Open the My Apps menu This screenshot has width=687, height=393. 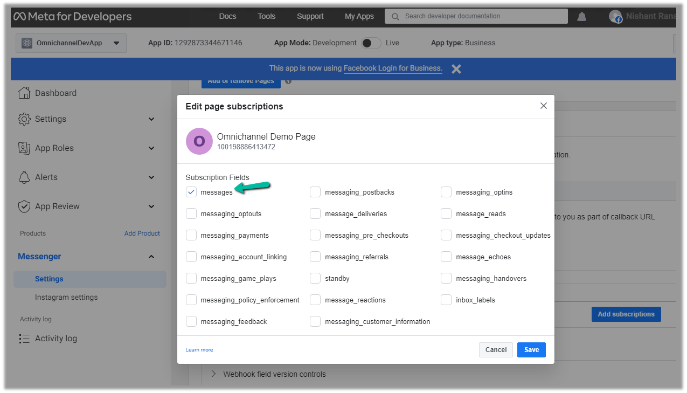(359, 16)
